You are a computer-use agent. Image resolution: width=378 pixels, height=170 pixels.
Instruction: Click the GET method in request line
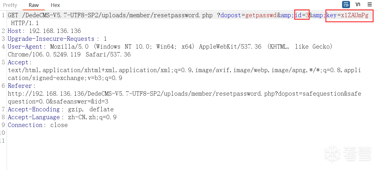tap(13, 15)
